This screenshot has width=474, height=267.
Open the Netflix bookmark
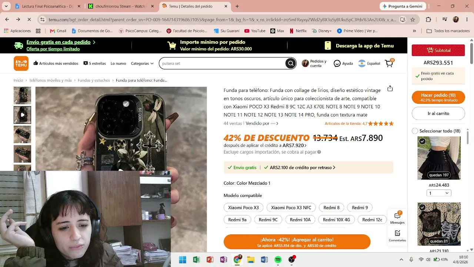[x=298, y=31]
